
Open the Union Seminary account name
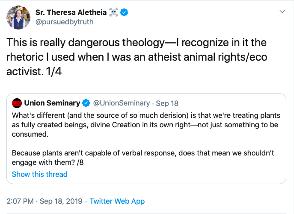[52, 103]
